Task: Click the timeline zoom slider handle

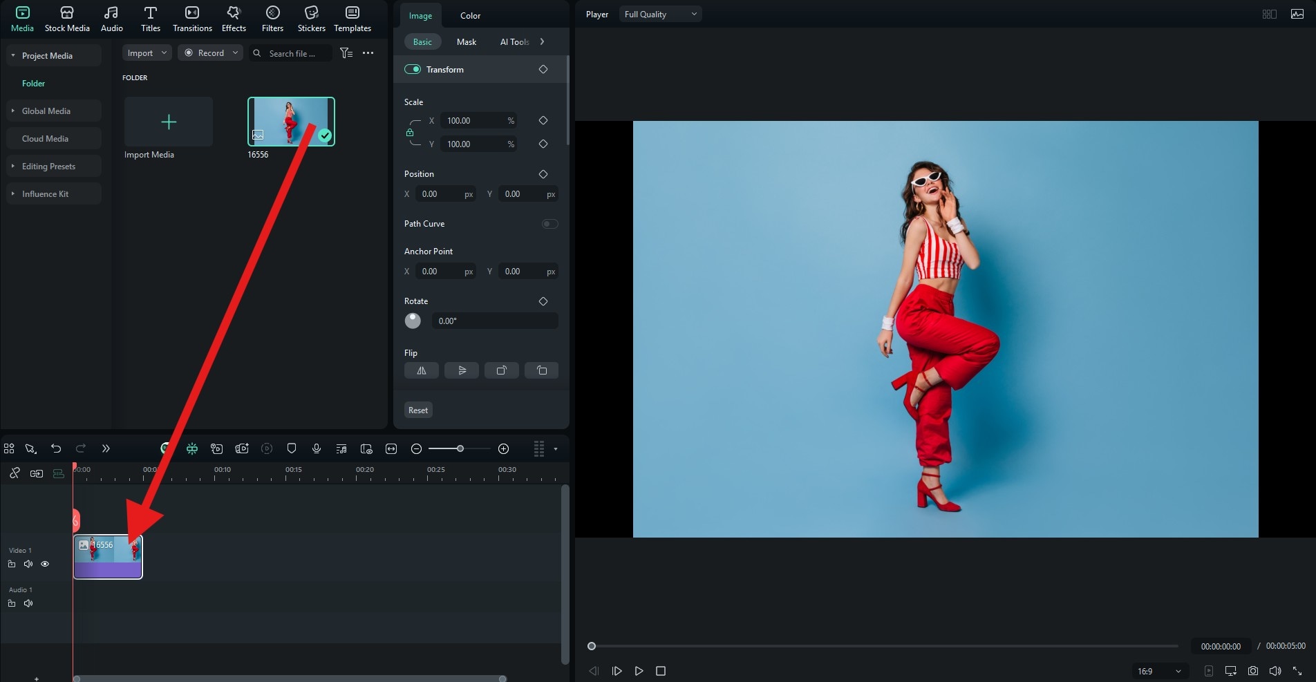Action: coord(460,449)
